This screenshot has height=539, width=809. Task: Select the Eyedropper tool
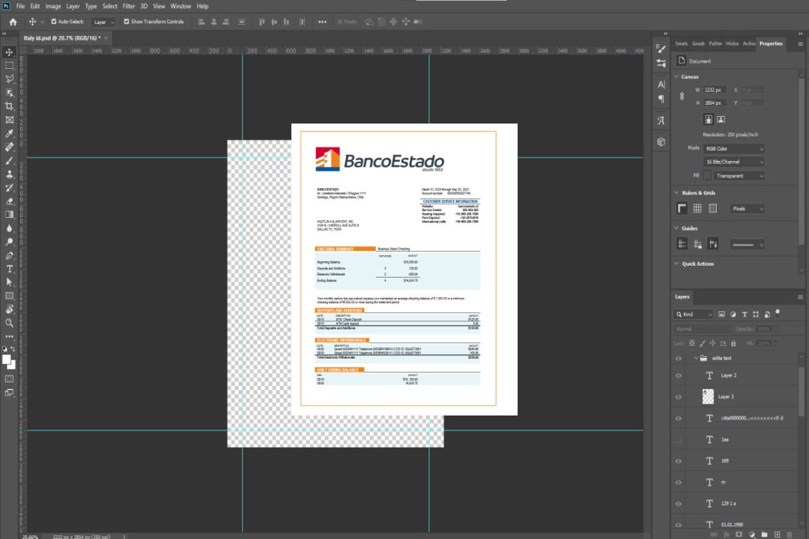click(10, 133)
